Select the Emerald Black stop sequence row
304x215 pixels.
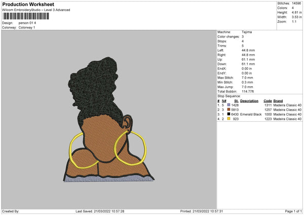(x=259, y=114)
